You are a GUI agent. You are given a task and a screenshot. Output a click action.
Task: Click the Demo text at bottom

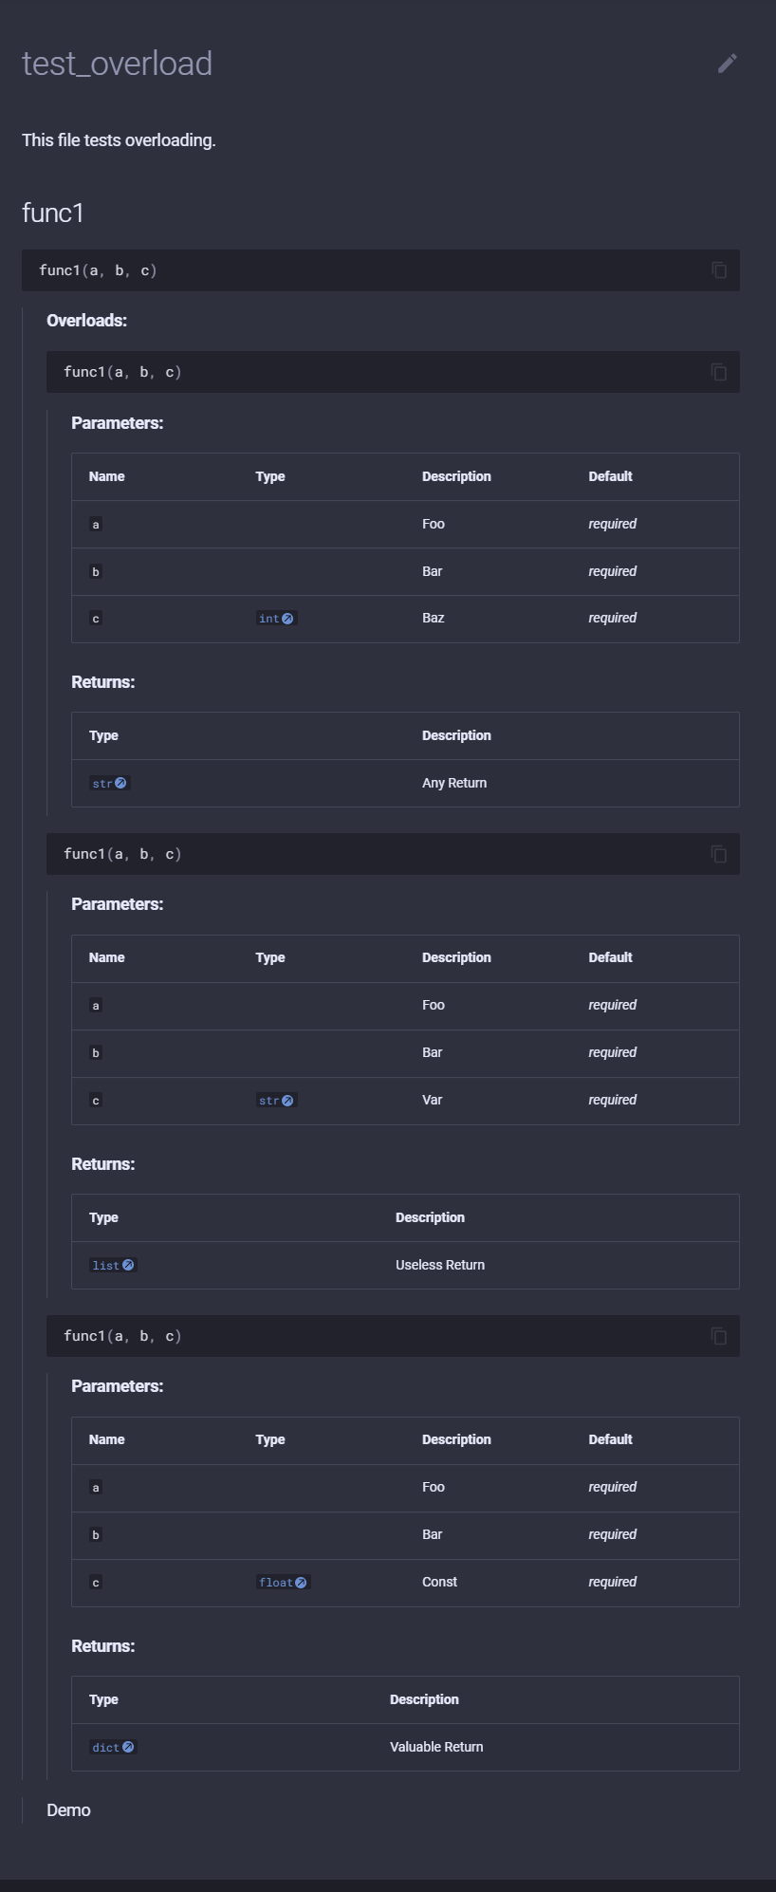68,1810
